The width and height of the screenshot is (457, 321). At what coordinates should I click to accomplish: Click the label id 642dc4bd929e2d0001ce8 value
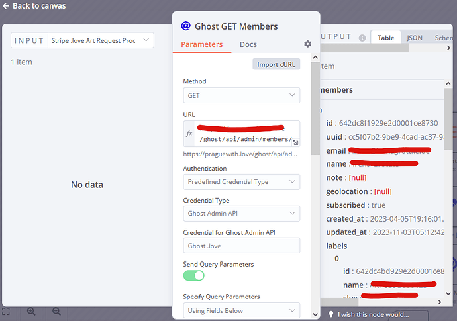[x=399, y=271]
